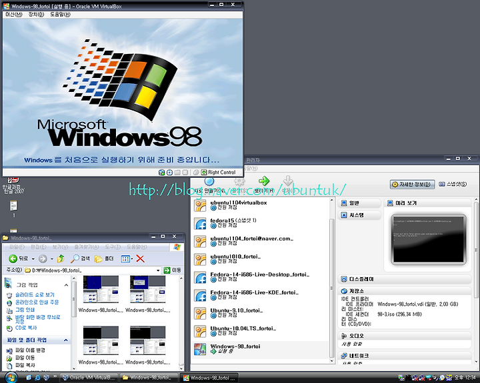This screenshot has height=383, width=480.
Task: Select the fedora15 (스냅샷 1) machine
Action: pos(260,223)
